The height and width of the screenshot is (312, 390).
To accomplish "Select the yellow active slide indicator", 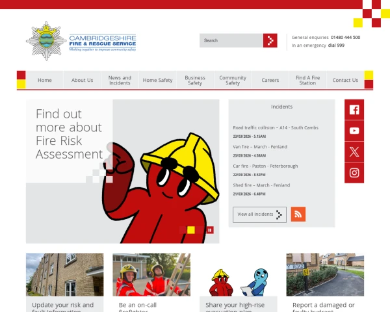I will [x=191, y=230].
